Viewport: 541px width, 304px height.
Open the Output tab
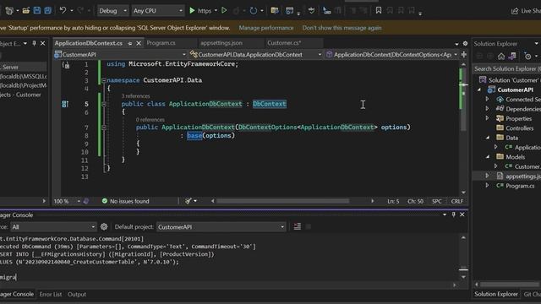coord(77,295)
